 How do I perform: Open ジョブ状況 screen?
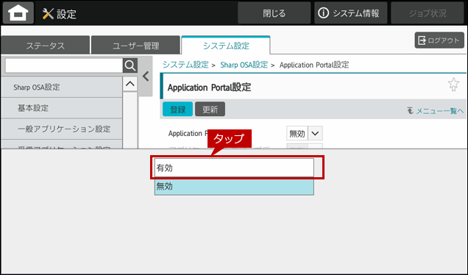pos(428,13)
